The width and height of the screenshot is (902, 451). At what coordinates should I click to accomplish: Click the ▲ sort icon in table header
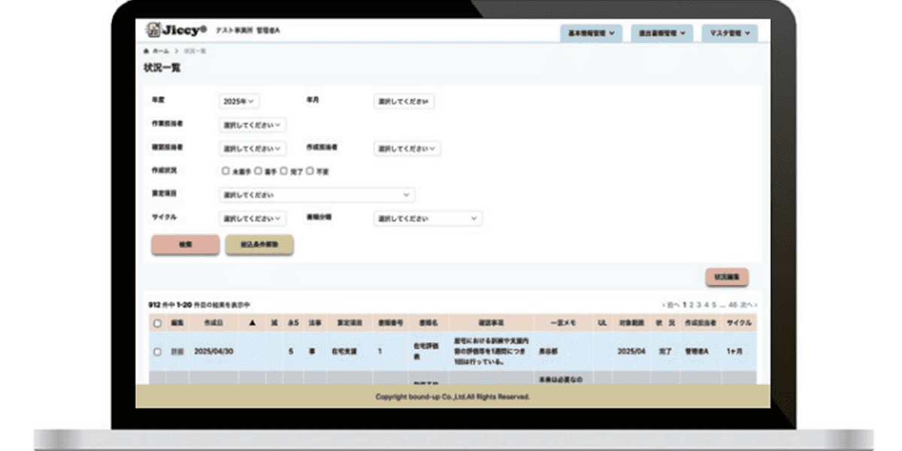click(x=252, y=323)
